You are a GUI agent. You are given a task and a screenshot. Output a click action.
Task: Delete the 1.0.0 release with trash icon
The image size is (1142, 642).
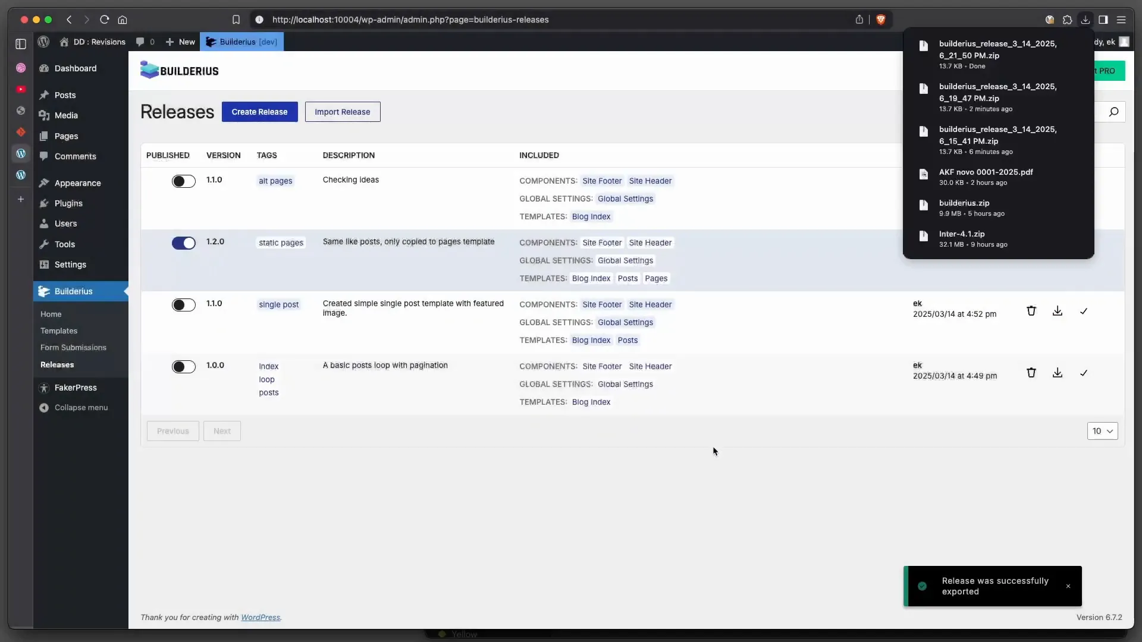(1031, 373)
